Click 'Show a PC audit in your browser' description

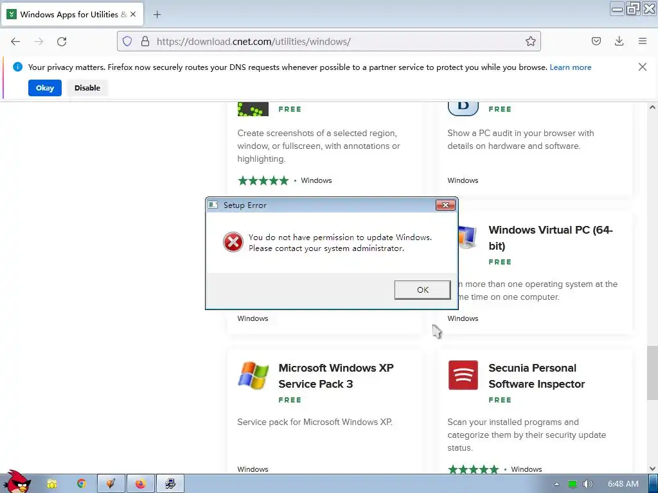(x=520, y=139)
